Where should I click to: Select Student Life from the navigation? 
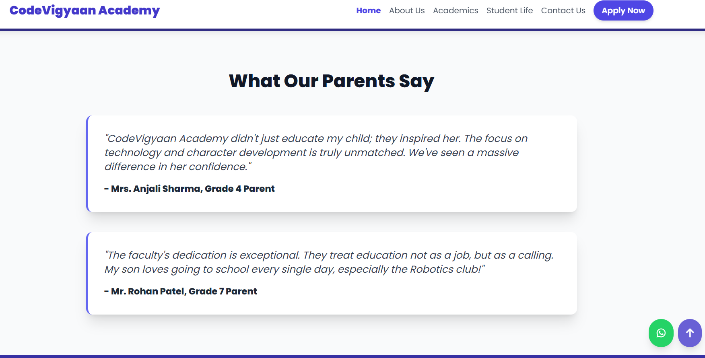509,10
